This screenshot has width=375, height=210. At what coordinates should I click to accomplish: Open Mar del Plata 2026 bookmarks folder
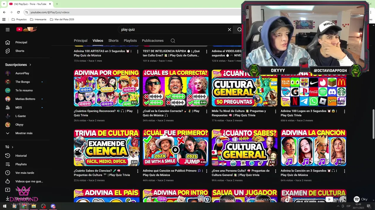click(62, 20)
